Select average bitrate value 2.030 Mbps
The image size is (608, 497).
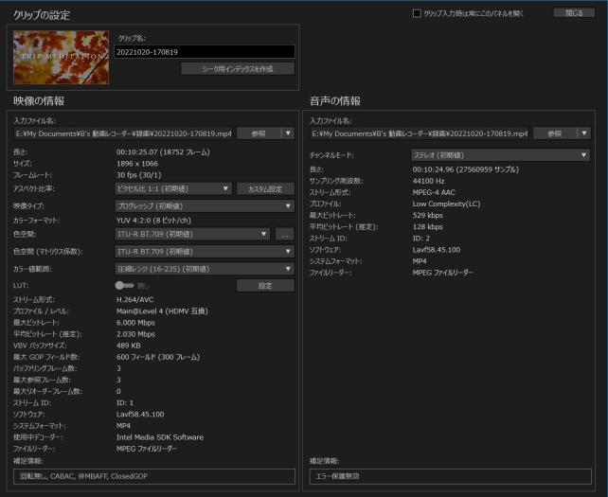point(135,334)
